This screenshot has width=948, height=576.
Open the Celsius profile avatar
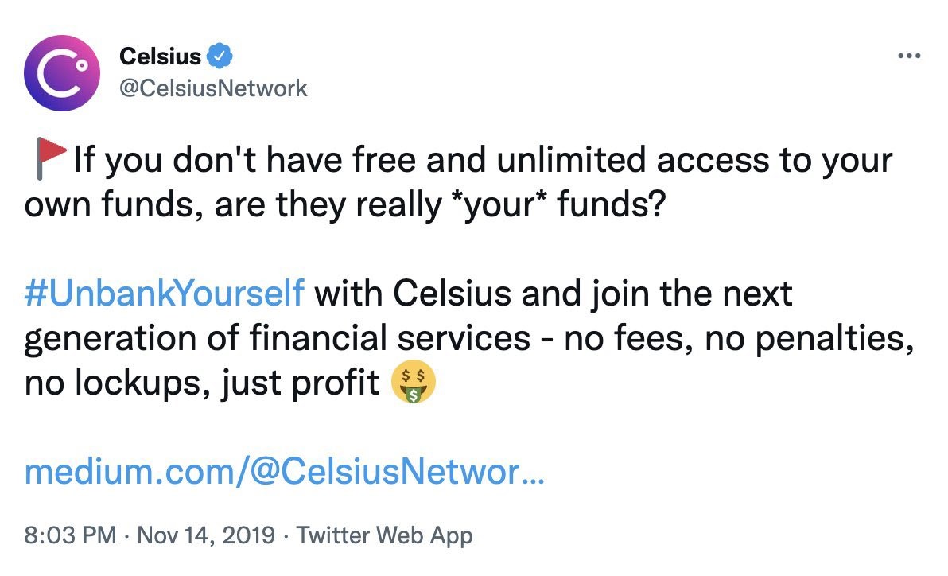(62, 72)
